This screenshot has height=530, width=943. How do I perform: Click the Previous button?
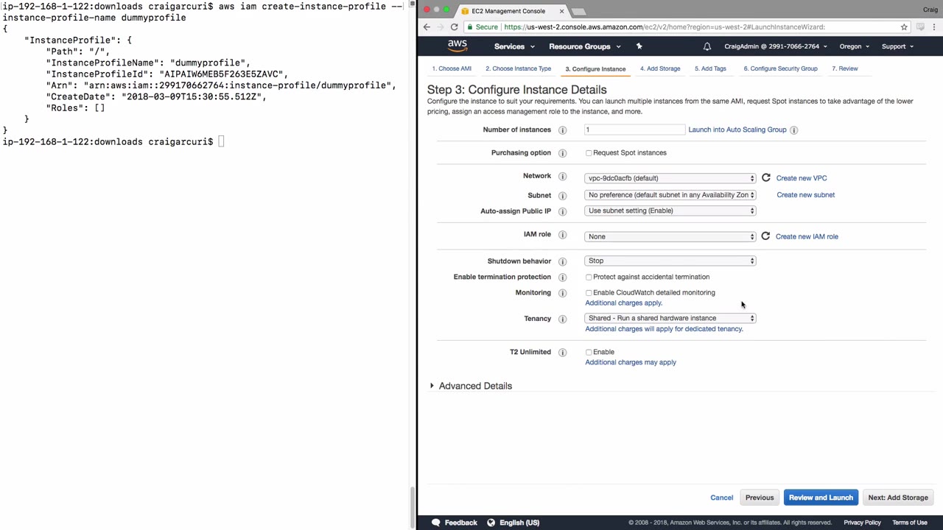(760, 498)
